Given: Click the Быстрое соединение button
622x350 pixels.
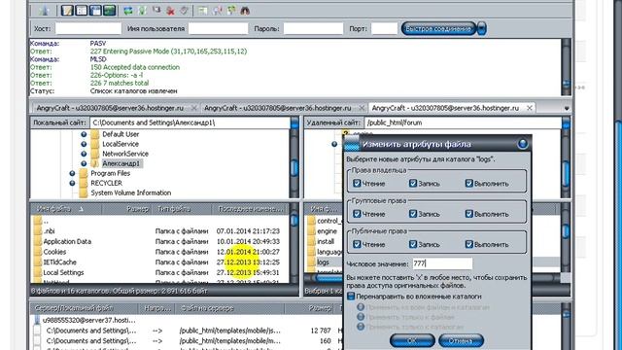Looking at the screenshot, I should click(x=438, y=28).
